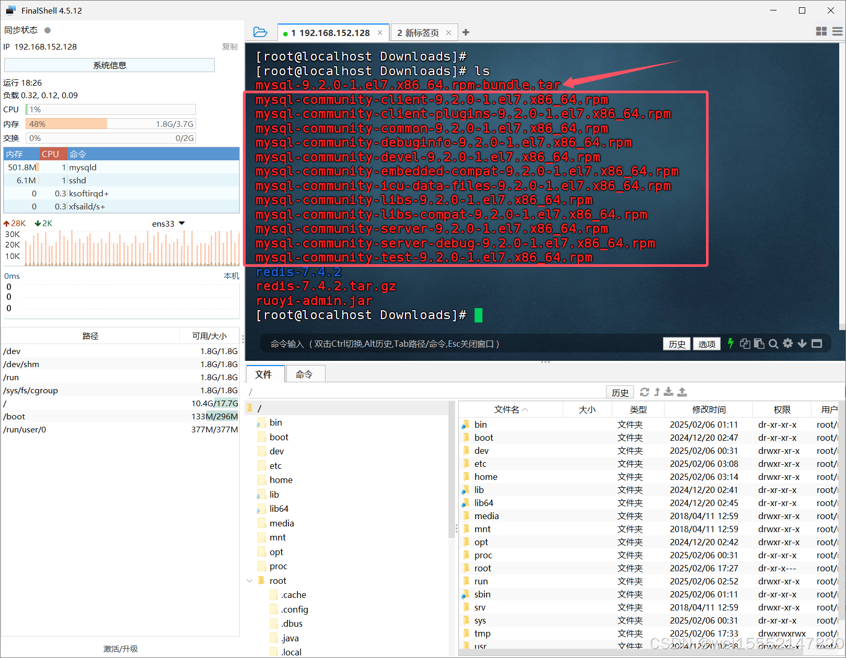Close the 新标签页 tab
The height and width of the screenshot is (658, 846).
pos(448,32)
